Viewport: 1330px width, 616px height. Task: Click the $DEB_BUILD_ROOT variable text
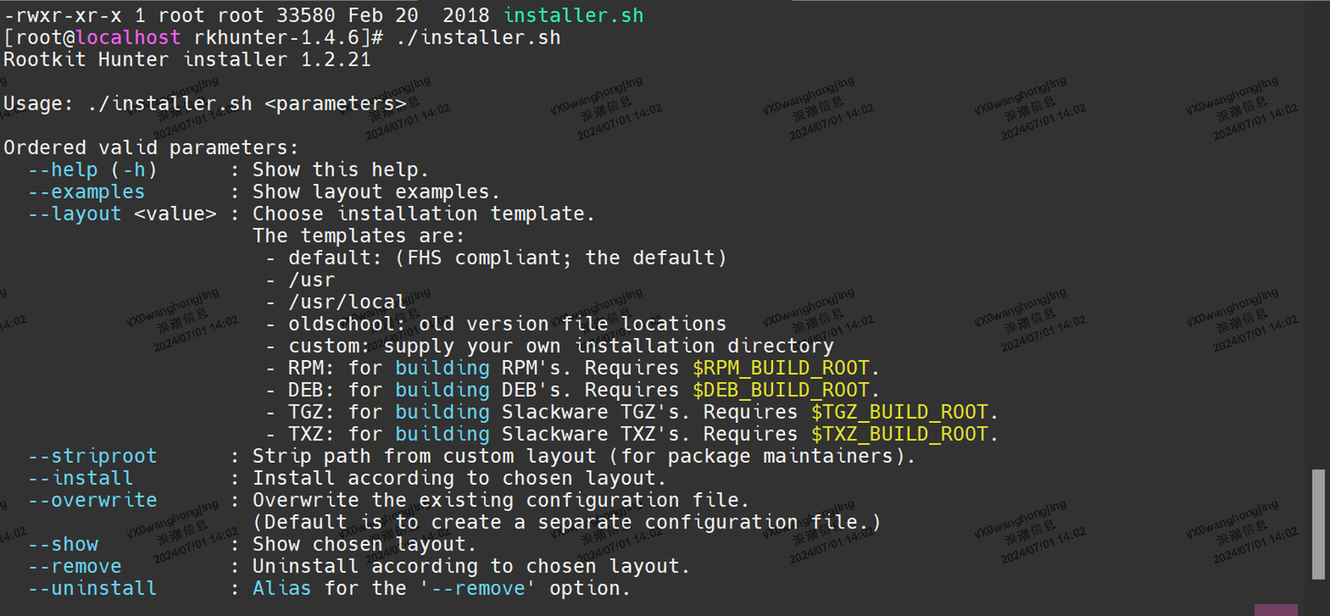click(780, 391)
